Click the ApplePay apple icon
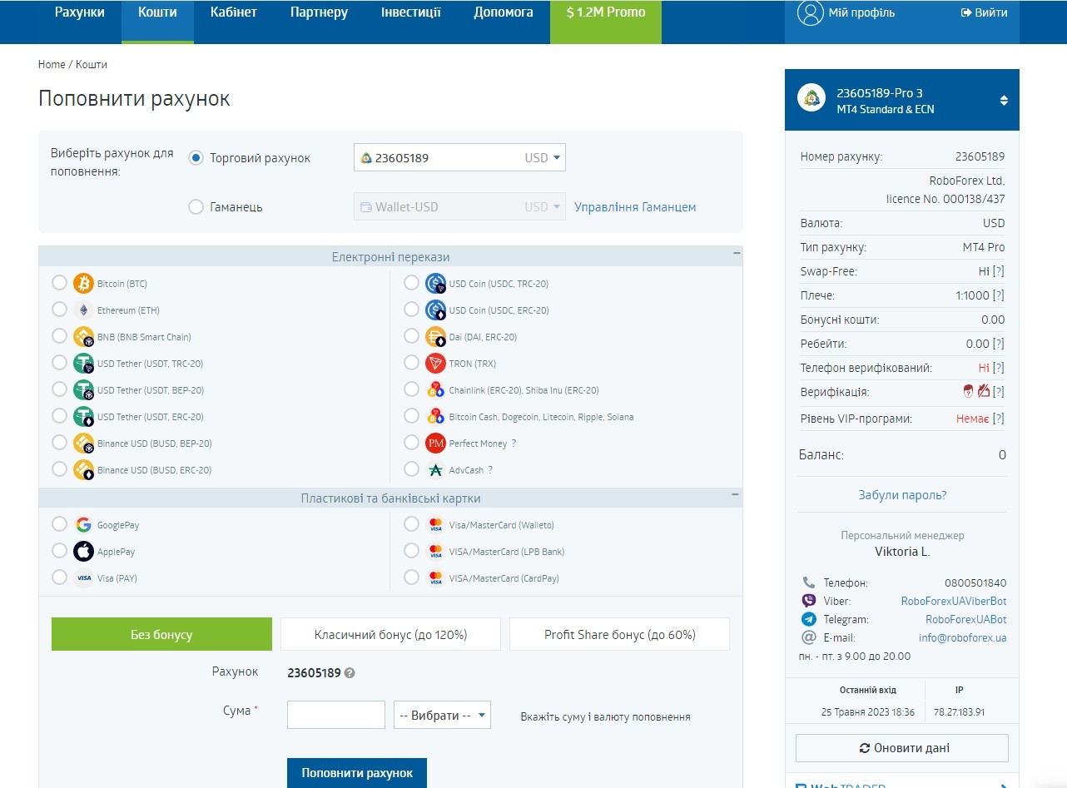Screen dimensions: 1067x788 tap(83, 552)
